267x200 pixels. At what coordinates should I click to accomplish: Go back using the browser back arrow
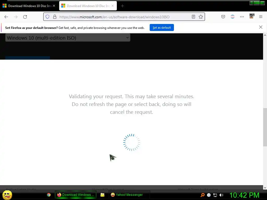pos(6,17)
